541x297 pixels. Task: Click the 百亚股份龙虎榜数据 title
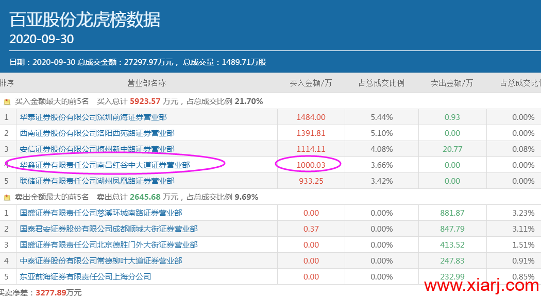[x=85, y=20]
